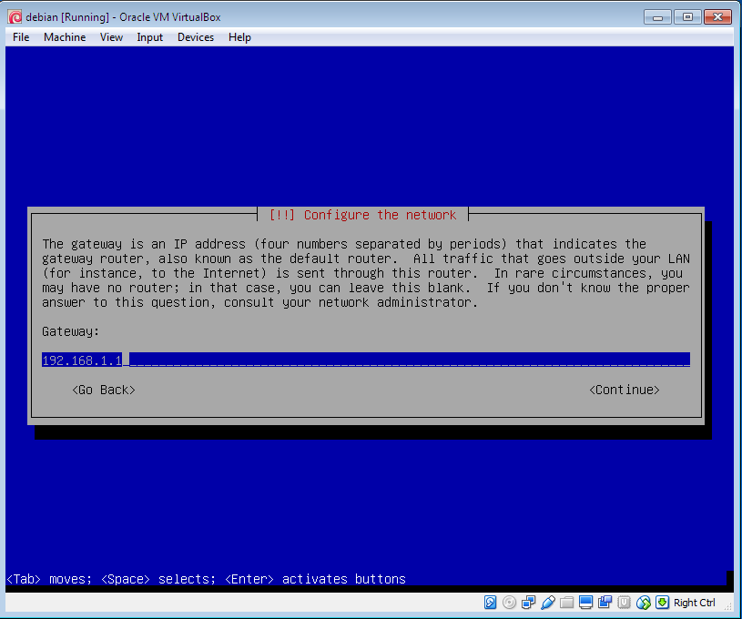The width and height of the screenshot is (742, 619).
Task: Click the VirtualBox debian title bar icon
Action: (15, 17)
